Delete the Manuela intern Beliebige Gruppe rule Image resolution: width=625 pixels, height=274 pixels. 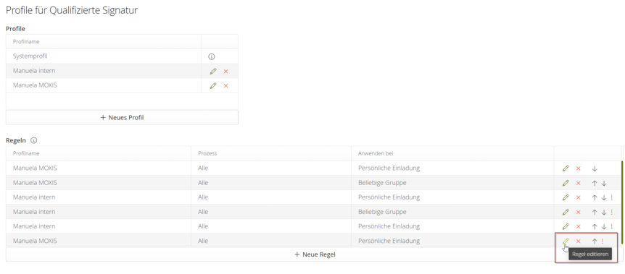click(579, 213)
